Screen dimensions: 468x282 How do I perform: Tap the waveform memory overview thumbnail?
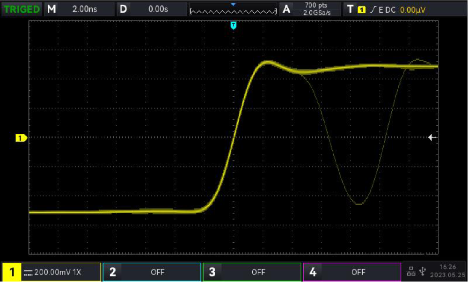point(233,9)
